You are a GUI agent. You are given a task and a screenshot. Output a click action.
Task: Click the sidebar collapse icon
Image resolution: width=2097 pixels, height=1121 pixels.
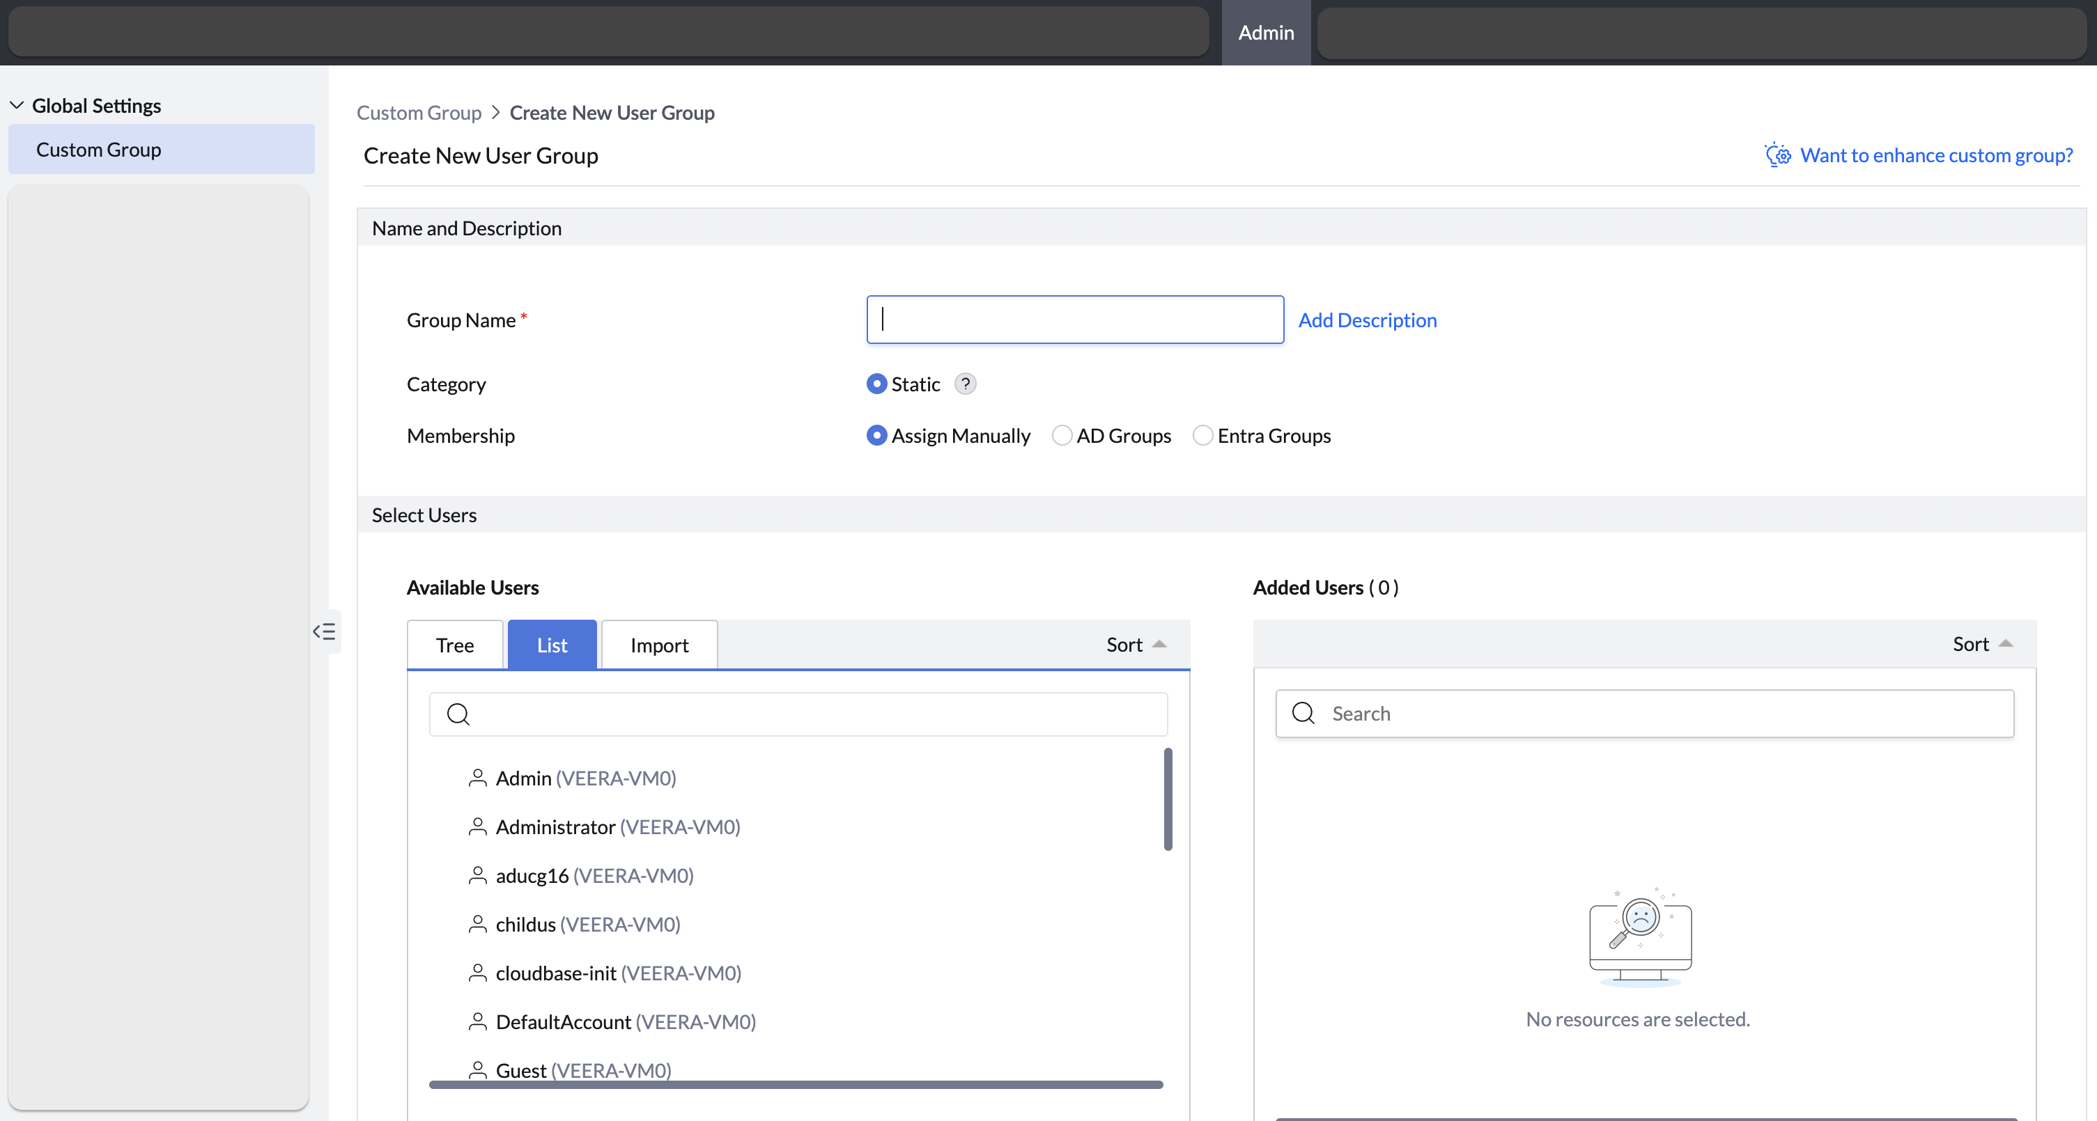324,632
